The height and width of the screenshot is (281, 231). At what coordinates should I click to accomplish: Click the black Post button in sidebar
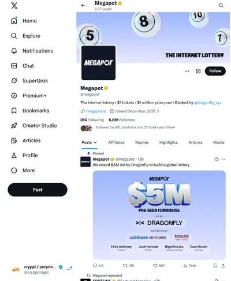pyautogui.click(x=38, y=190)
